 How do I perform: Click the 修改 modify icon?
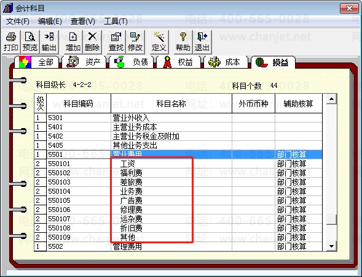(x=135, y=42)
